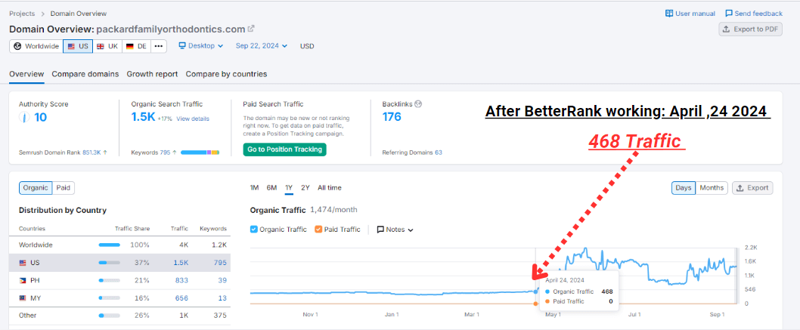Click PH traffic value 833

click(182, 281)
